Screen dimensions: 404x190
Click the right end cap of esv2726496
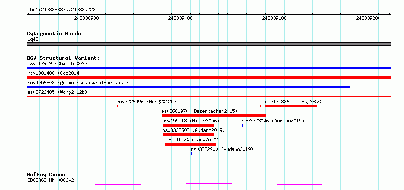pos(261,106)
